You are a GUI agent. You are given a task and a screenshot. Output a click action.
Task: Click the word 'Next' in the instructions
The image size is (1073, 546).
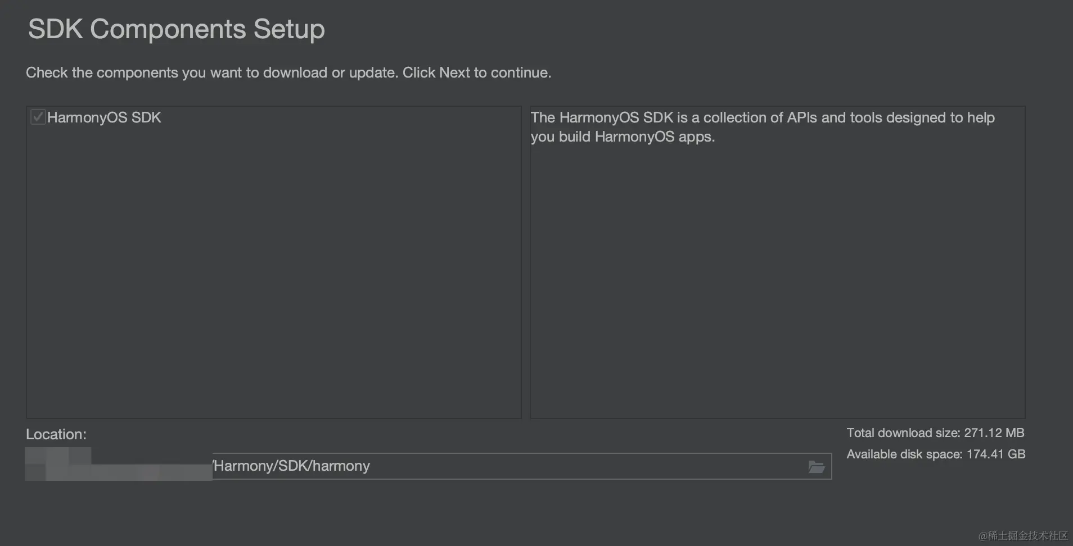click(x=454, y=72)
